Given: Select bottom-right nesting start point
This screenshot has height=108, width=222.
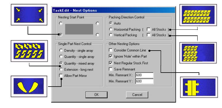Looking at the screenshot, I should click(97, 35).
